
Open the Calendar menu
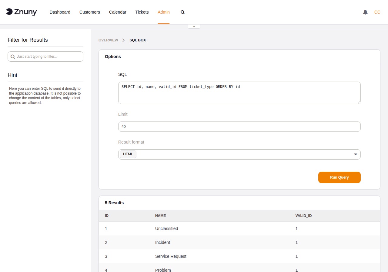[x=118, y=12]
